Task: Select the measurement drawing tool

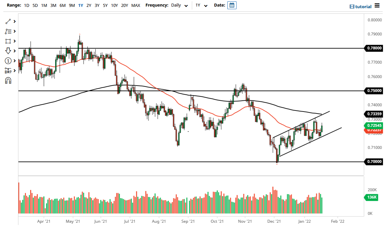Action: coord(8,71)
